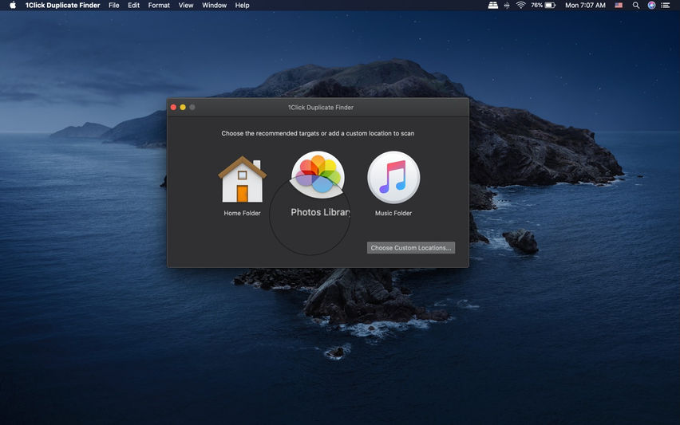This screenshot has height=425, width=680.
Task: Click Choose Custom Locations button
Action: point(411,248)
